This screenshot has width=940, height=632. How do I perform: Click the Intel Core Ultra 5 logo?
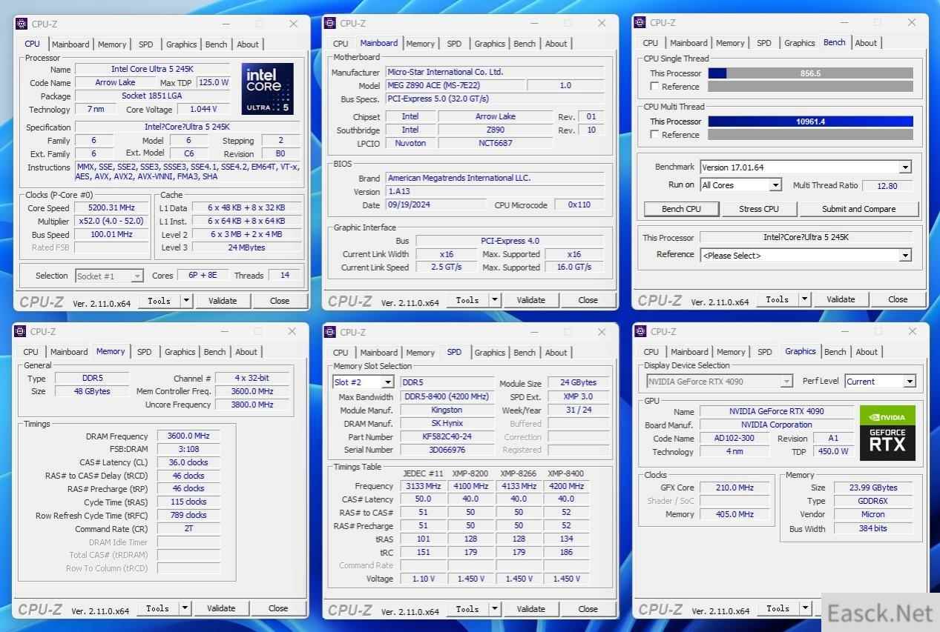(x=267, y=89)
